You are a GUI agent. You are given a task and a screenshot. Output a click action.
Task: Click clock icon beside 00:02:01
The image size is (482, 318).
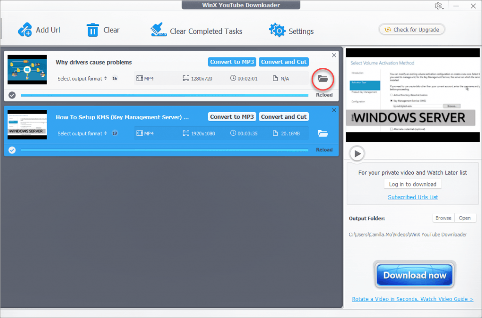click(233, 78)
